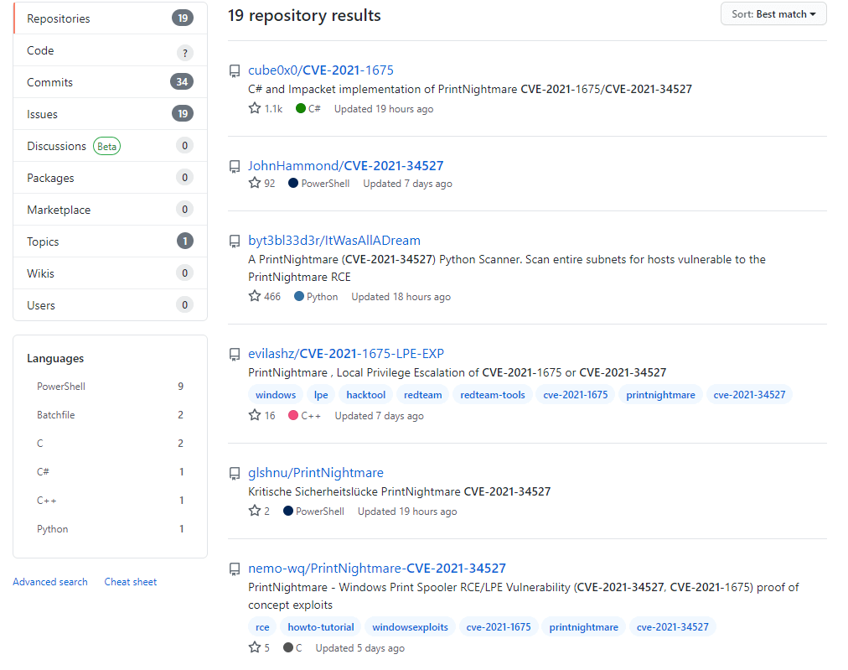
Task: Click the repository icon next to glshnu/PrintNightmare
Action: [235, 473]
